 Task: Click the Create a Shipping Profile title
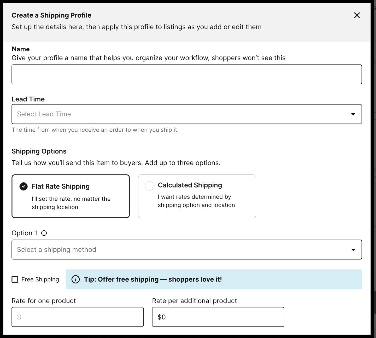point(51,15)
